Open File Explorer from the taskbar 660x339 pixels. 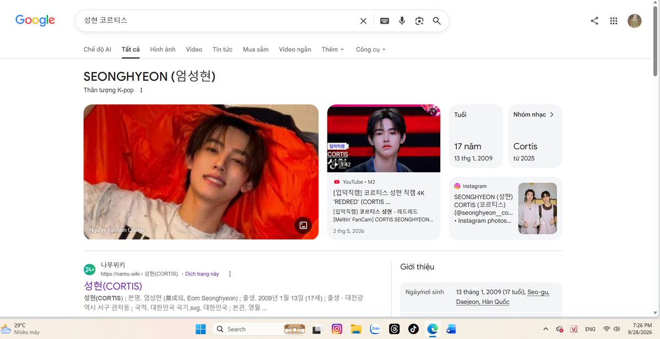tap(356, 329)
